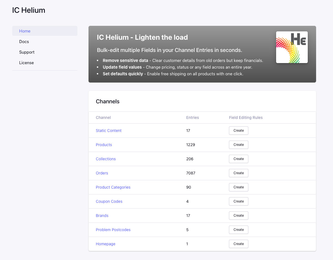Open the Products channel link

click(x=104, y=145)
